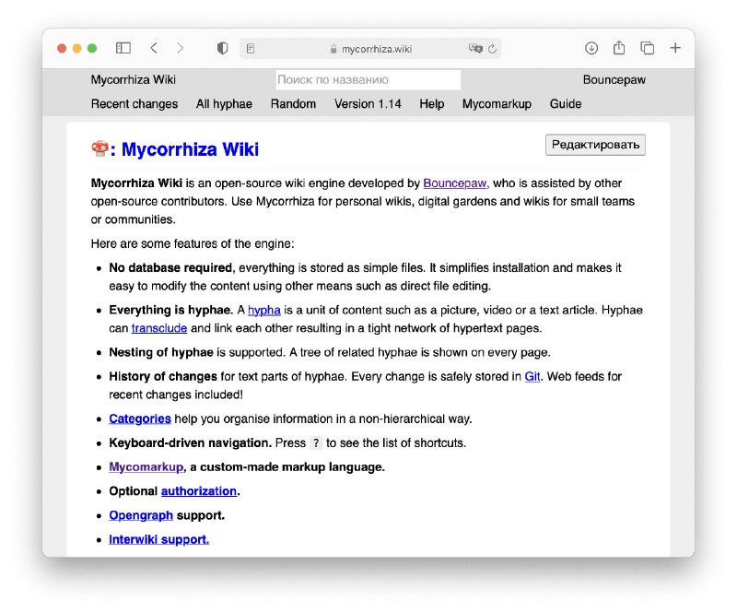The height and width of the screenshot is (613, 737).
Task: Click the text "Keyboard-driven navigation."
Action: (x=191, y=442)
